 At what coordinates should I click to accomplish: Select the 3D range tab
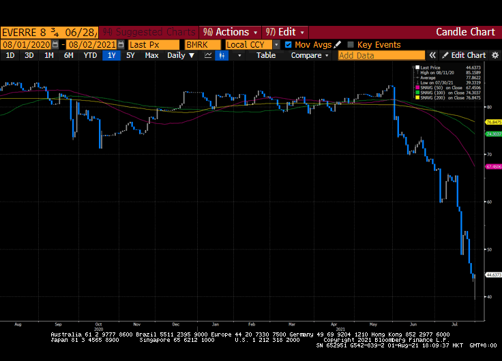pos(29,55)
